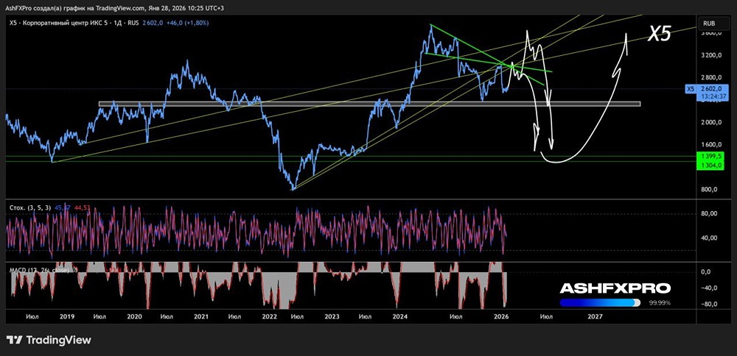The width and height of the screenshot is (737, 356).
Task: Click the 2022 label on time axis
Action: point(267,317)
